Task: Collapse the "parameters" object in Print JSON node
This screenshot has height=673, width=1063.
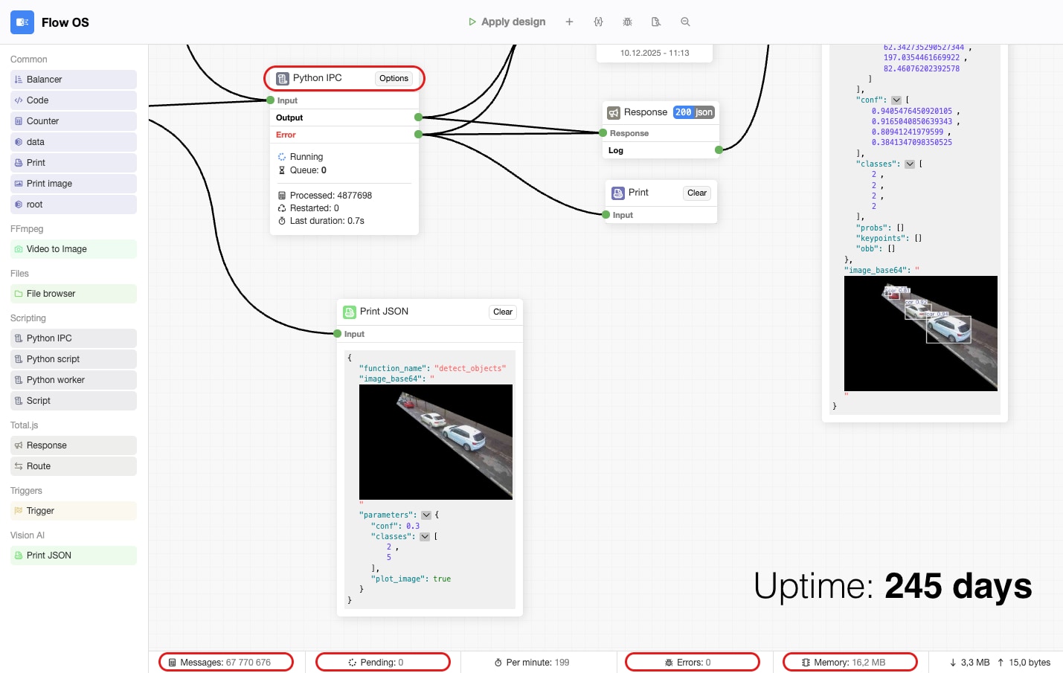Action: pyautogui.click(x=426, y=515)
